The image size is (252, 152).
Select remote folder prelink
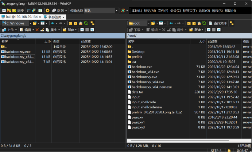(x=135, y=57)
